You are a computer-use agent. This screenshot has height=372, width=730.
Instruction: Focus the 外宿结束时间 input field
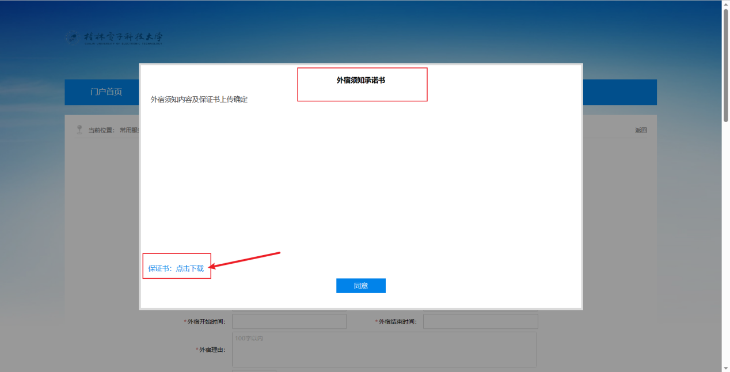480,321
